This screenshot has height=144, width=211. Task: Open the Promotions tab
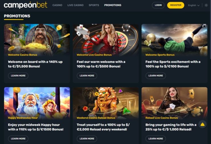tap(113, 5)
